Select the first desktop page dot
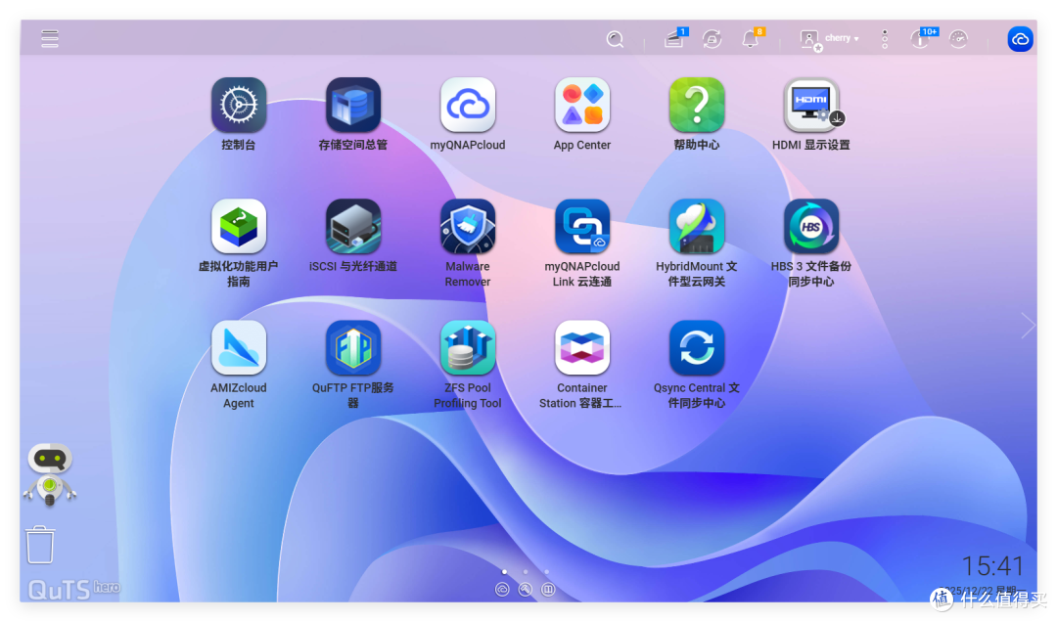The width and height of the screenshot is (1057, 622). pyautogui.click(x=504, y=571)
